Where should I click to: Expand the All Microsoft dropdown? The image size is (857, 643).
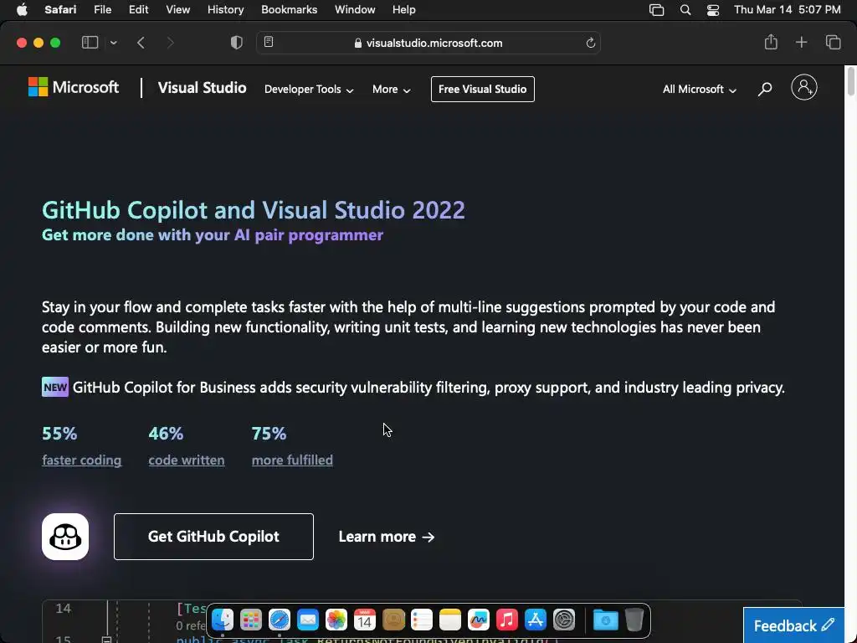(700, 89)
